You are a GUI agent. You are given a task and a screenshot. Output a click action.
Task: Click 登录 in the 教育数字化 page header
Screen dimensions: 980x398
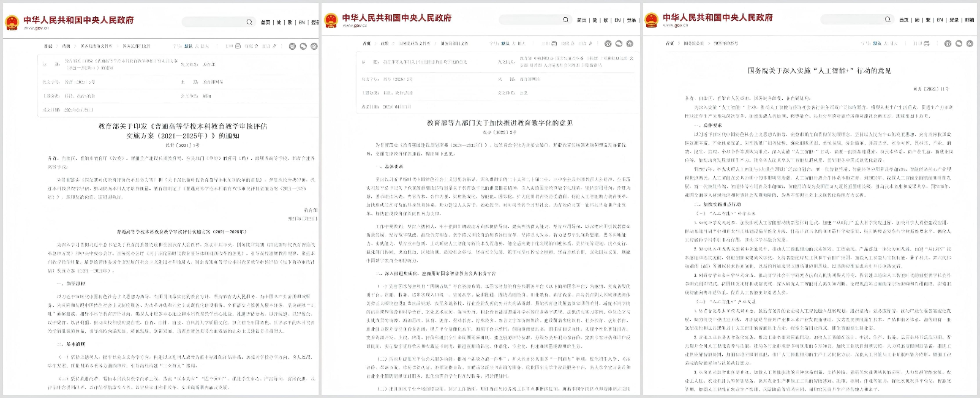coord(631,20)
